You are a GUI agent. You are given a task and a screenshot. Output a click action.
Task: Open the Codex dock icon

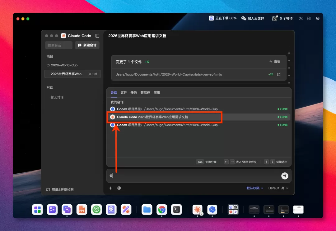point(212,209)
